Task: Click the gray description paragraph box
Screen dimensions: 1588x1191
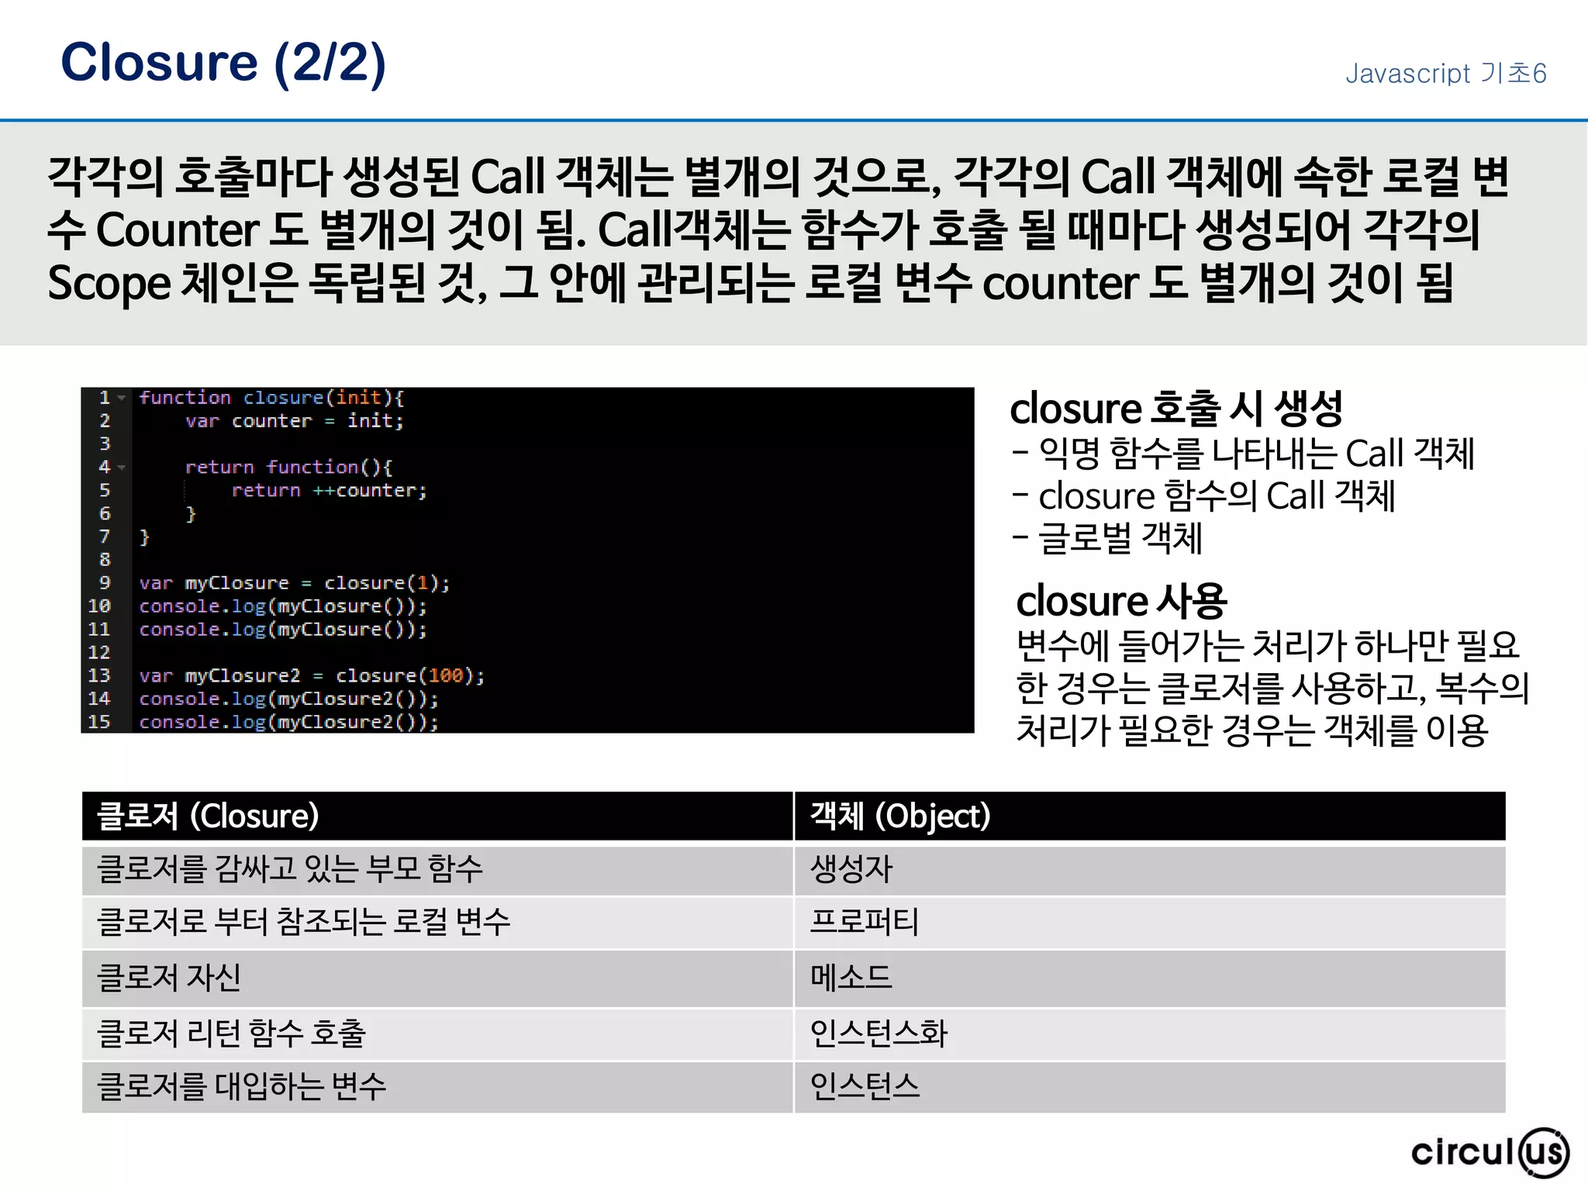Action: [793, 233]
